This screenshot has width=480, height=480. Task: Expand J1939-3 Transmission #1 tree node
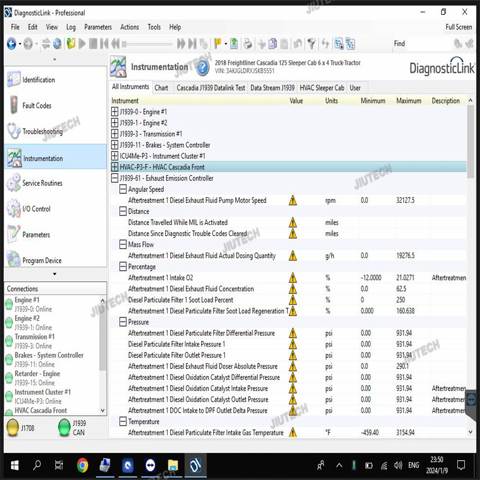tap(115, 134)
